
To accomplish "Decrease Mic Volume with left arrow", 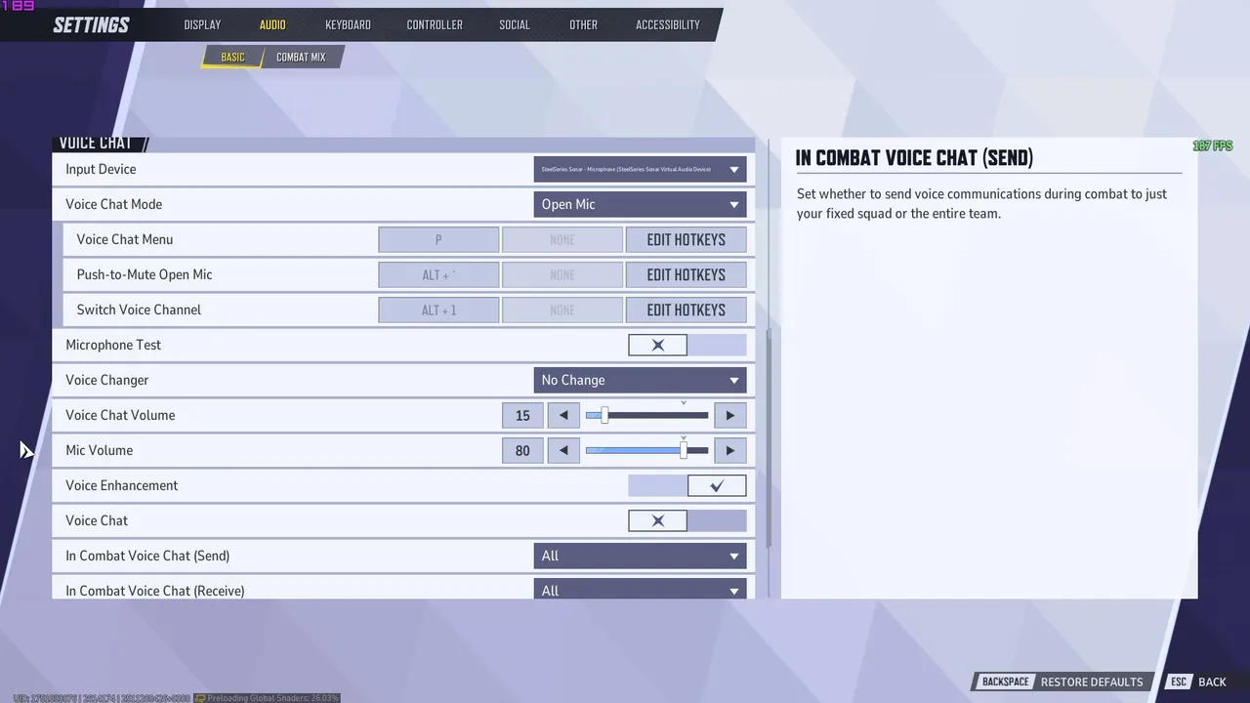I will point(563,450).
